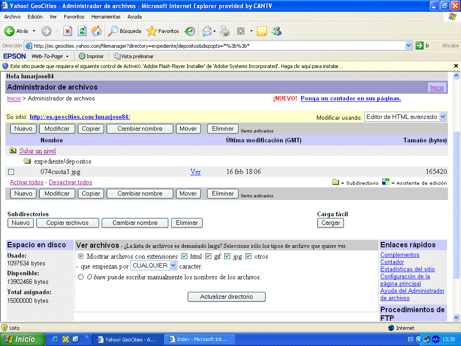Open Ver menu

pyautogui.click(x=53, y=17)
